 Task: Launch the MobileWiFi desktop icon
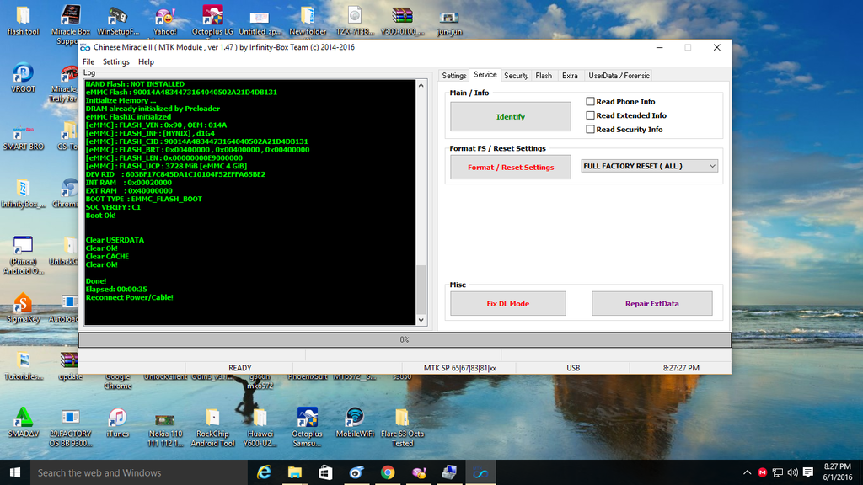pos(355,418)
